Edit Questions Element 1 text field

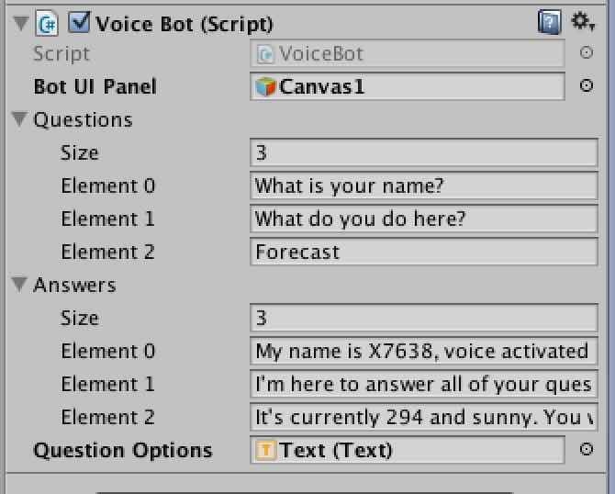pos(423,219)
